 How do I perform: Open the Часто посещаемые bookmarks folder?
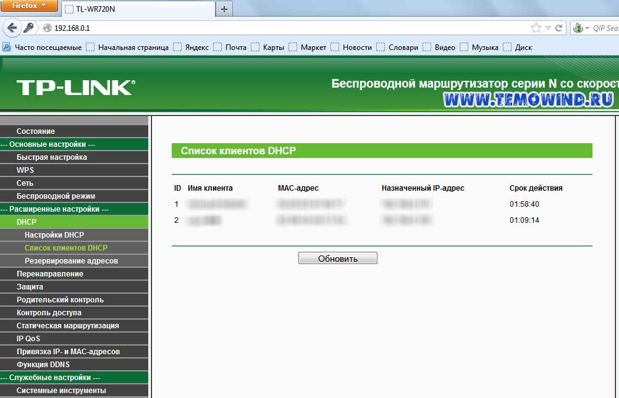[42, 48]
